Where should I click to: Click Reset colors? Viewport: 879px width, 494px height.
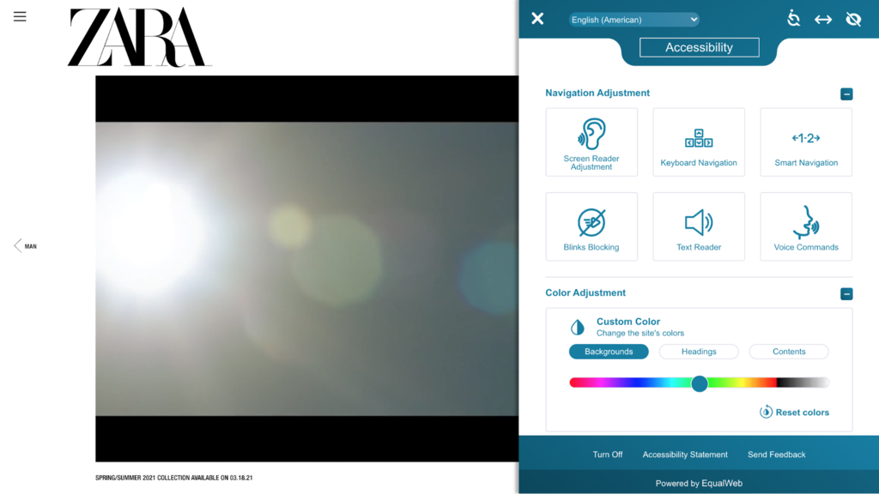tap(793, 412)
